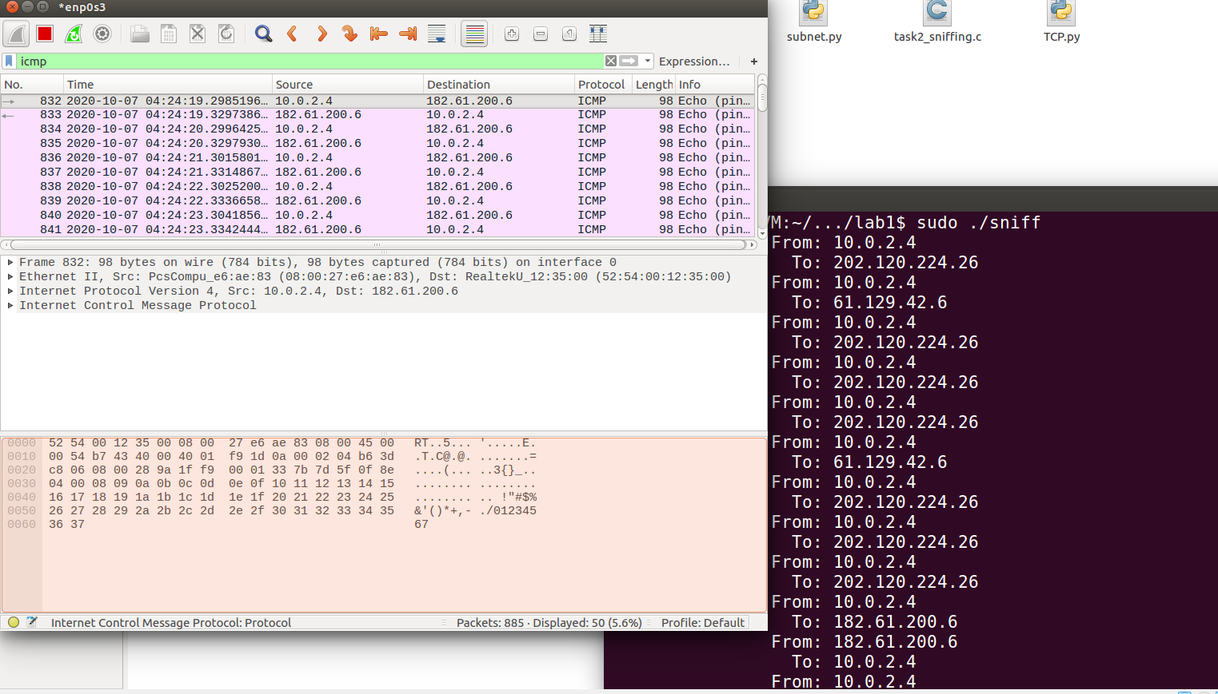Screen dimensions: 1218x694
Task: Zoom out main window text
Action: [541, 34]
